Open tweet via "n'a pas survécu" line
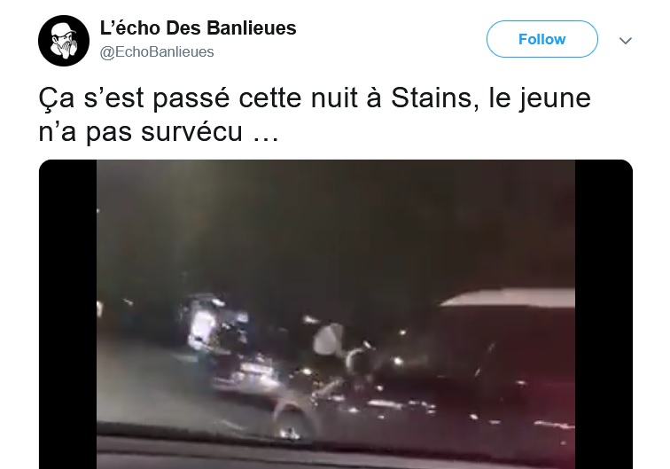This screenshot has height=469, width=670. click(x=158, y=132)
